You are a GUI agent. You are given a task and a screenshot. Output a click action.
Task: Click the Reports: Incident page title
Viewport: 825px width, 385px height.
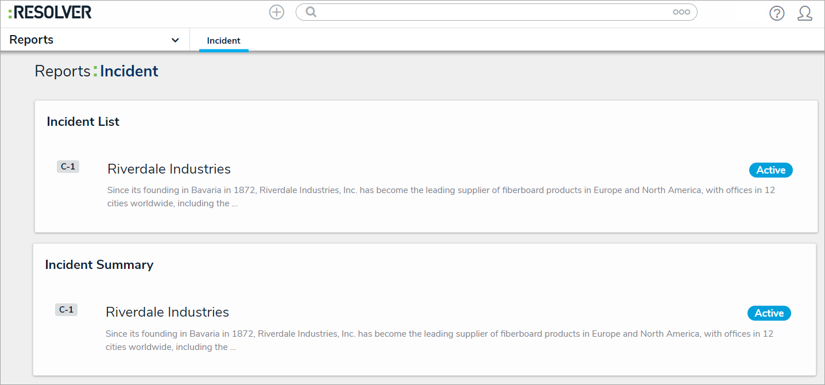click(96, 71)
